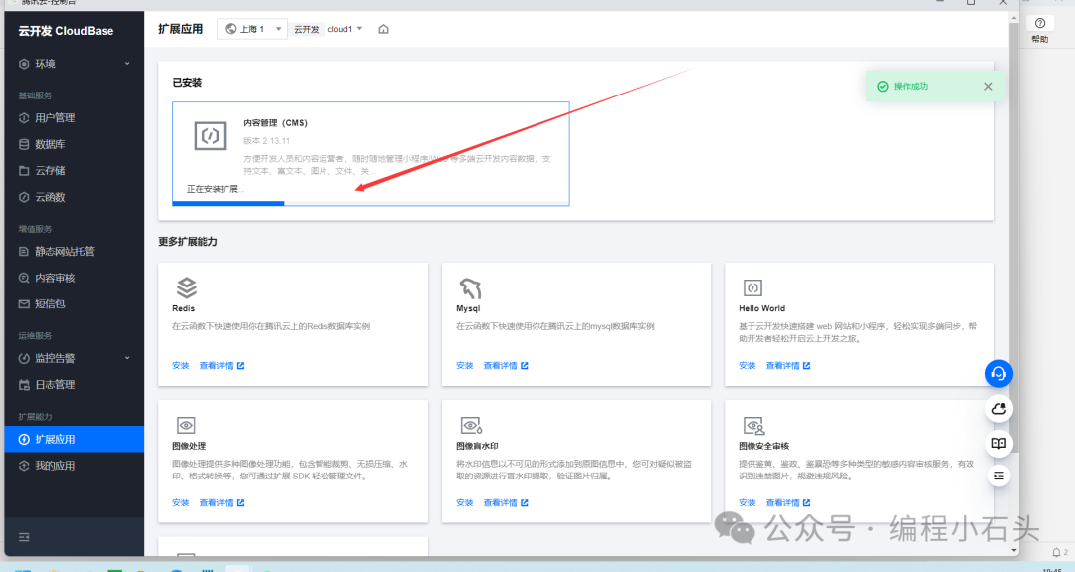Viewport: 1075px width, 572px height.
Task: Install the Hello World extension
Action: [748, 366]
